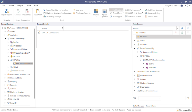
Task: Toggle Auto Apply option
Action: 116,17
